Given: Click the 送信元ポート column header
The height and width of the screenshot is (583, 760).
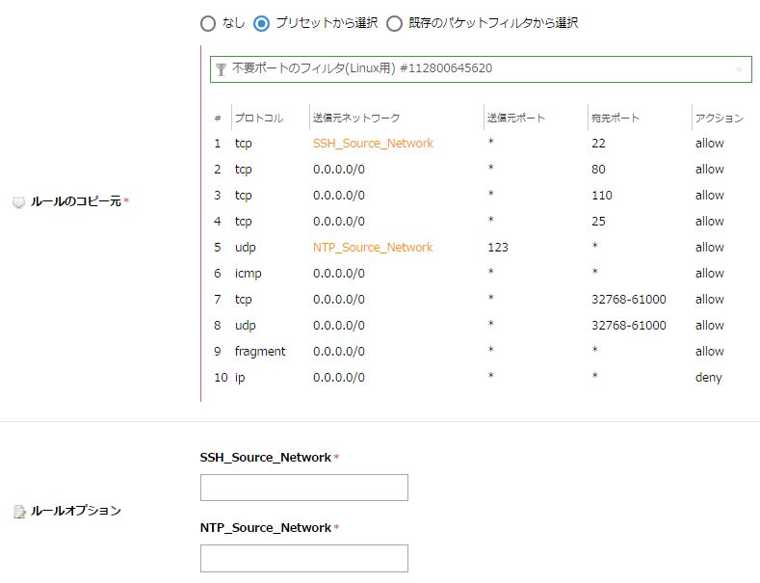Looking at the screenshot, I should 516,119.
